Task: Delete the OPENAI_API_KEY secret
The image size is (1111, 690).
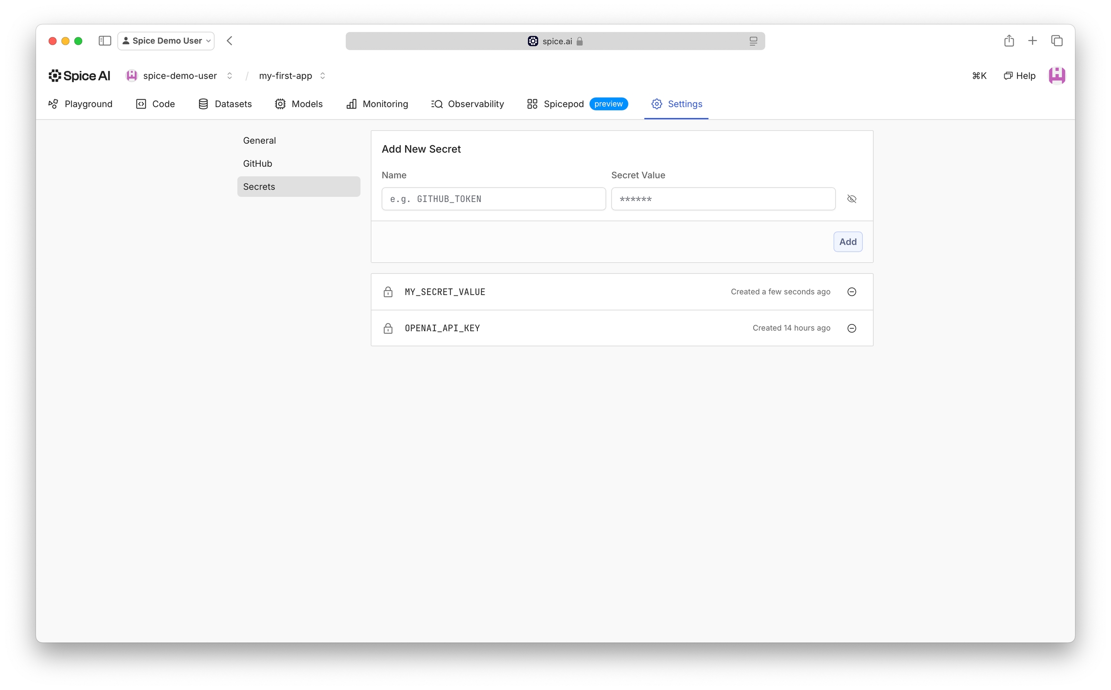Action: (852, 328)
